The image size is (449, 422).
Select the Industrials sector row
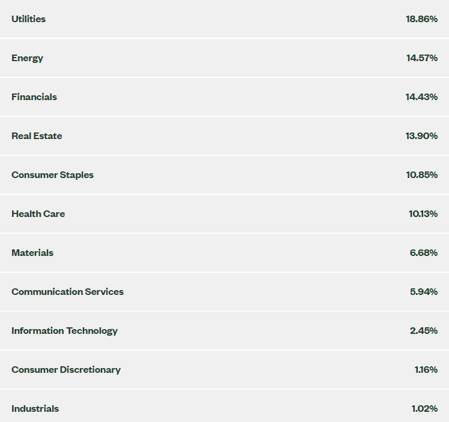pyautogui.click(x=224, y=406)
